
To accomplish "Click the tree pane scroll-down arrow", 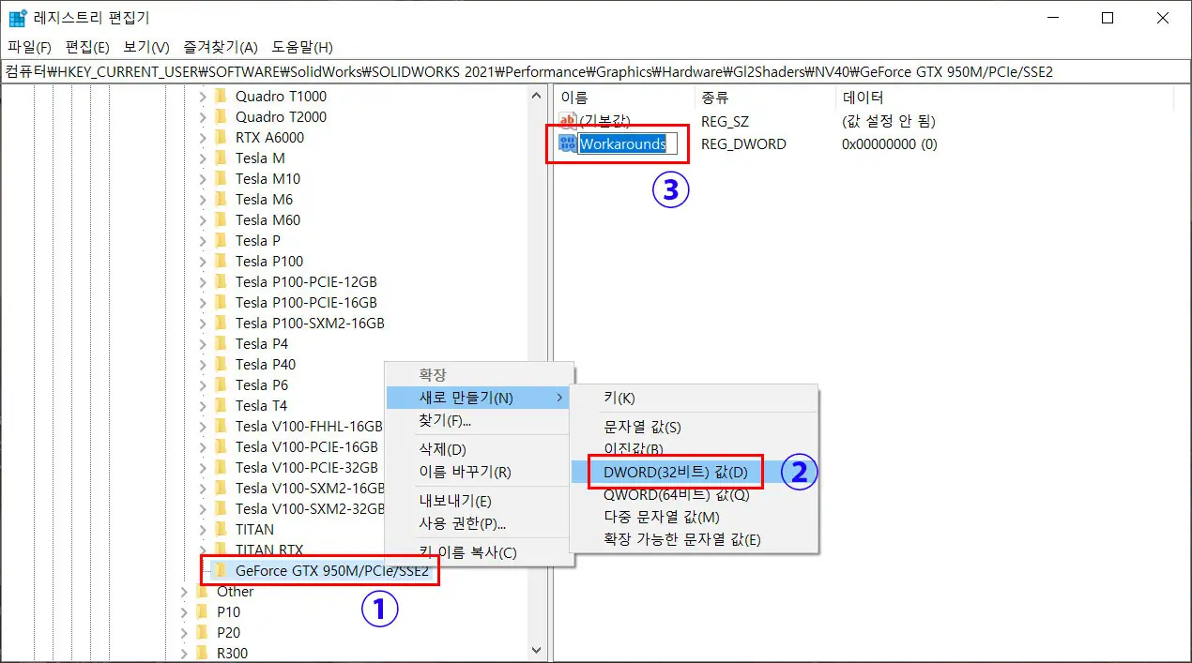I will [537, 650].
